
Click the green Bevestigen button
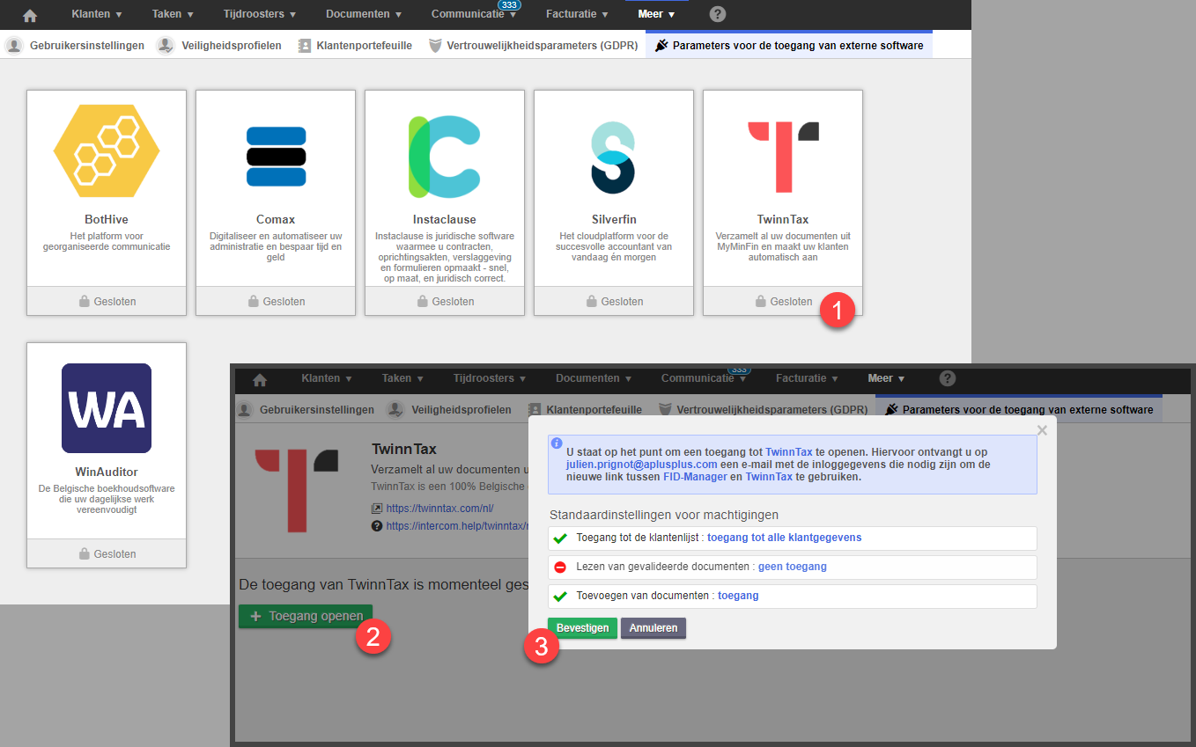point(582,628)
